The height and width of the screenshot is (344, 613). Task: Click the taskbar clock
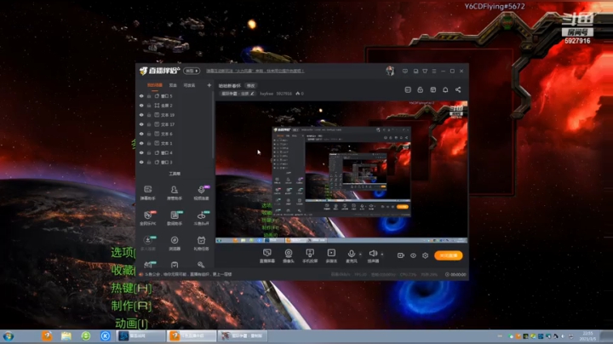[587, 335]
